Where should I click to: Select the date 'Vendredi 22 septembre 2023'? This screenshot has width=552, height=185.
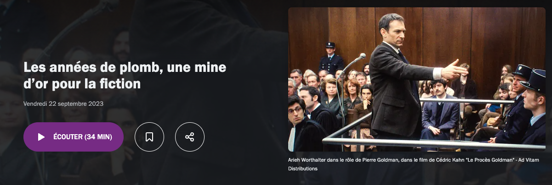point(63,103)
